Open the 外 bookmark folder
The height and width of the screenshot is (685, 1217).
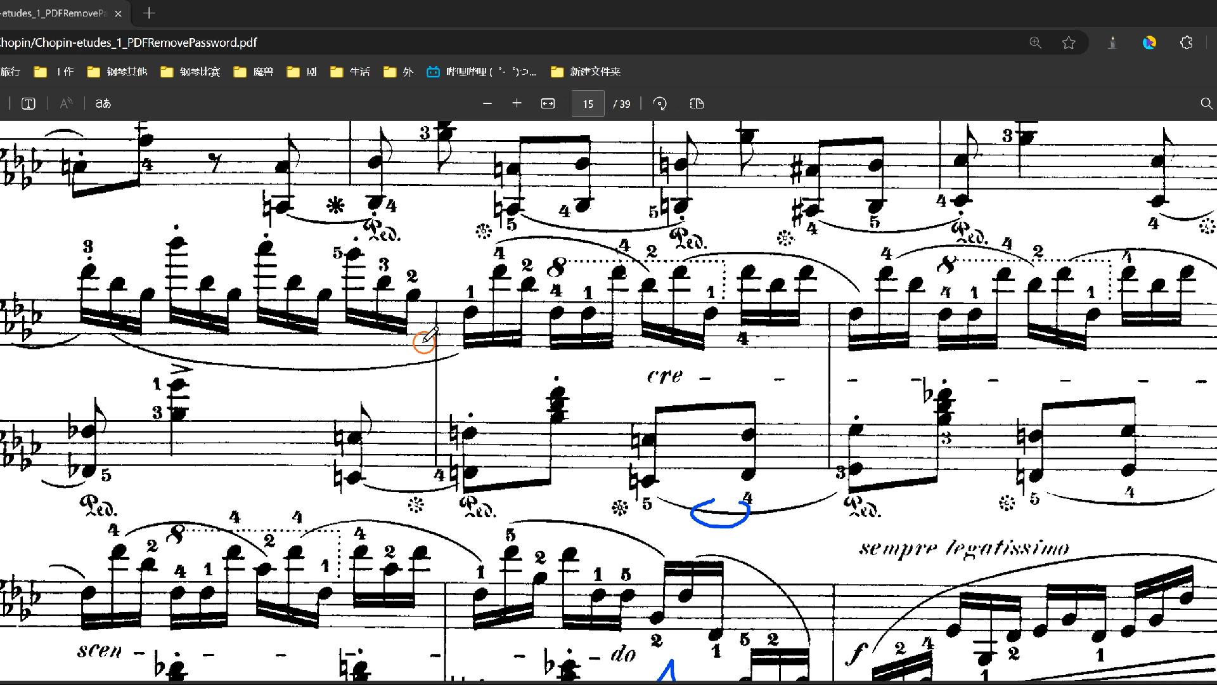click(398, 72)
